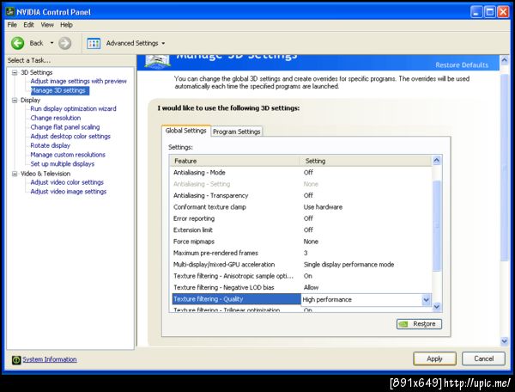Screen dimensions: 515x392
Task: Close the NVIDIA Control Panel window
Action: click(x=503, y=12)
